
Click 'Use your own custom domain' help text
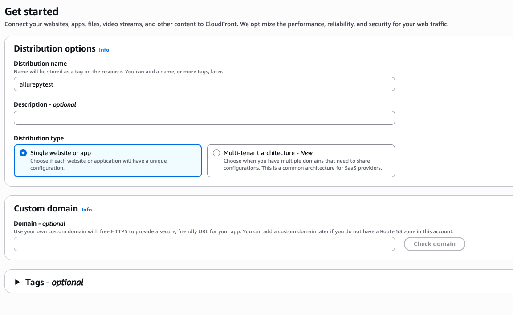point(234,231)
